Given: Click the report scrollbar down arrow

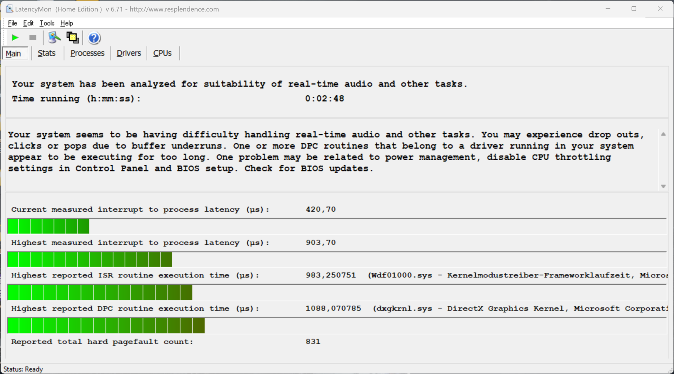Looking at the screenshot, I should click(663, 186).
